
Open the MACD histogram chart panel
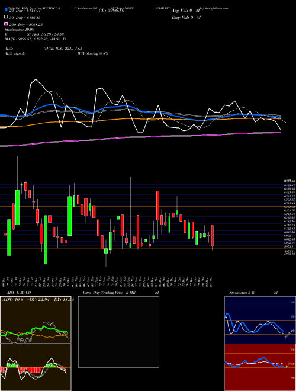36,367
